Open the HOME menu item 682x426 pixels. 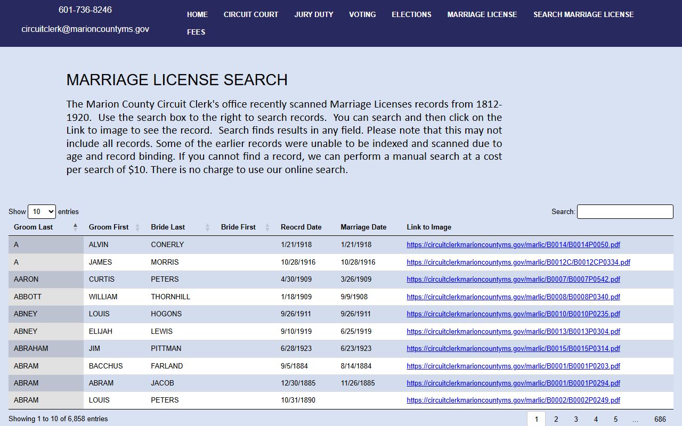click(x=197, y=14)
